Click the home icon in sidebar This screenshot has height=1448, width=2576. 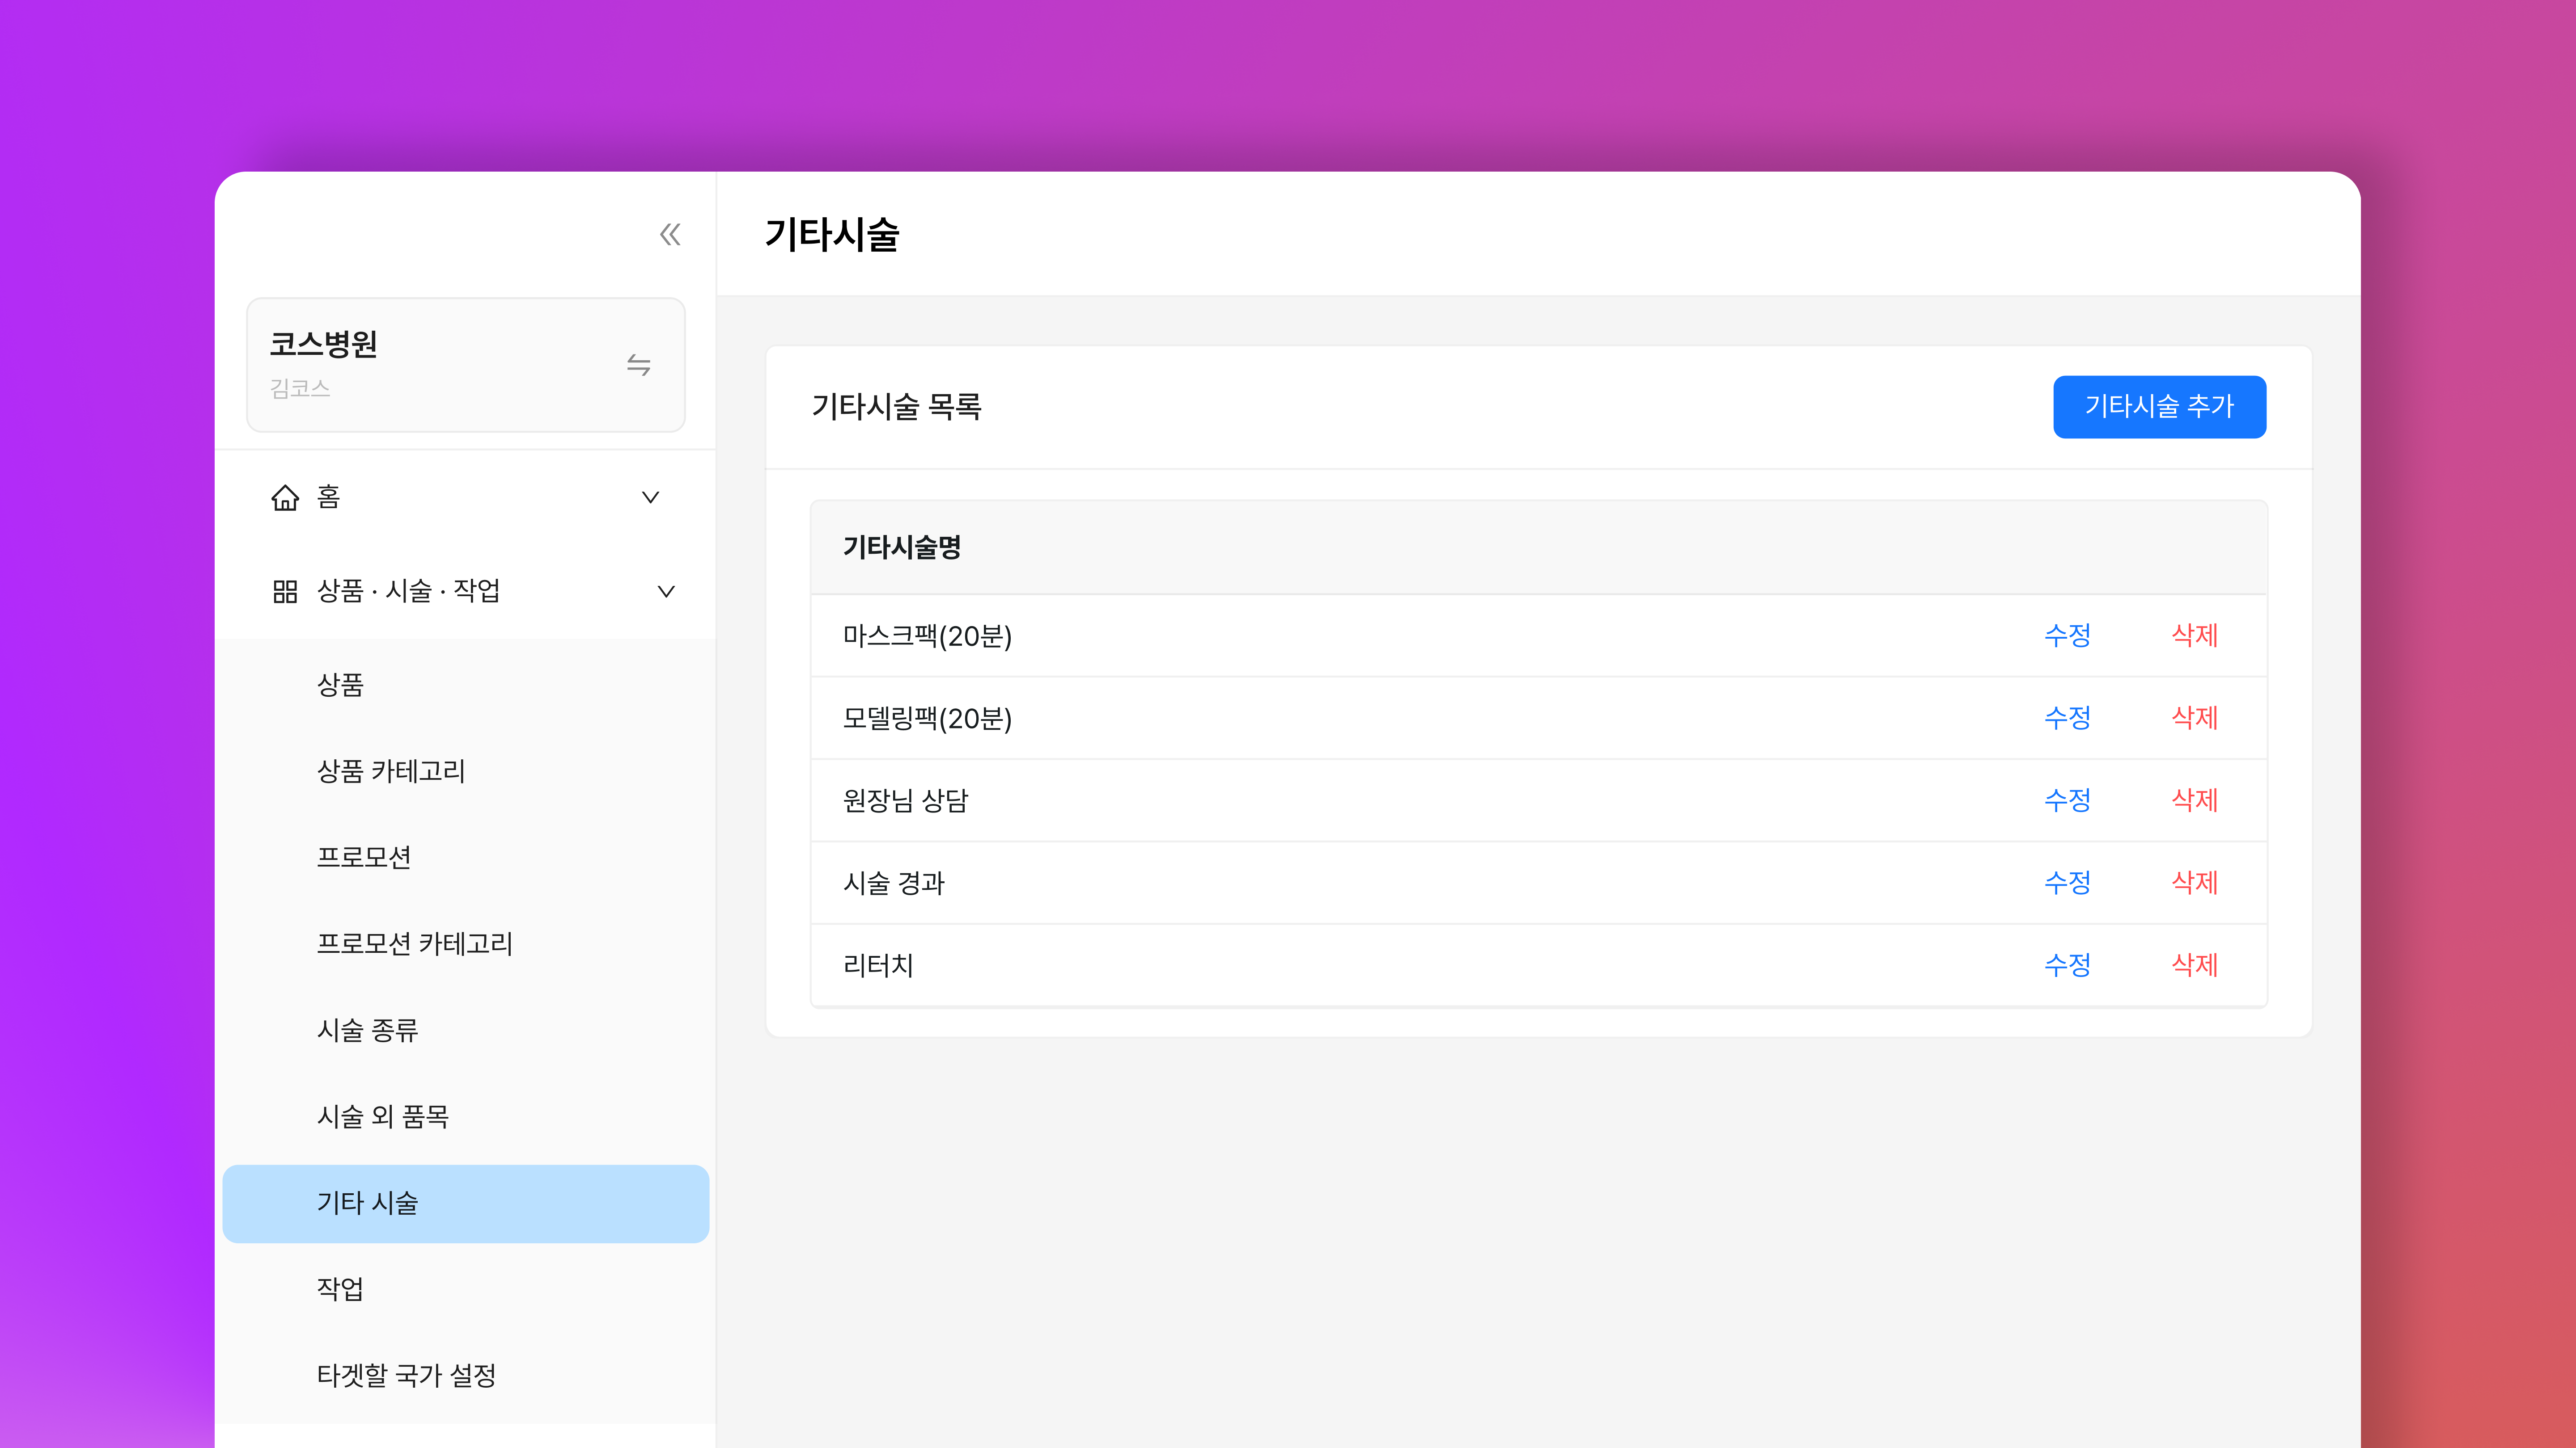(285, 498)
